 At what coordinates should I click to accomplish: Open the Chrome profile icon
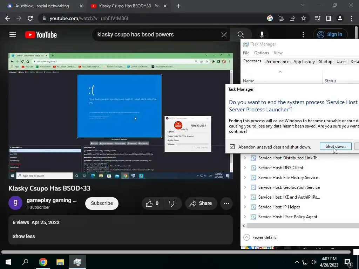(x=340, y=18)
